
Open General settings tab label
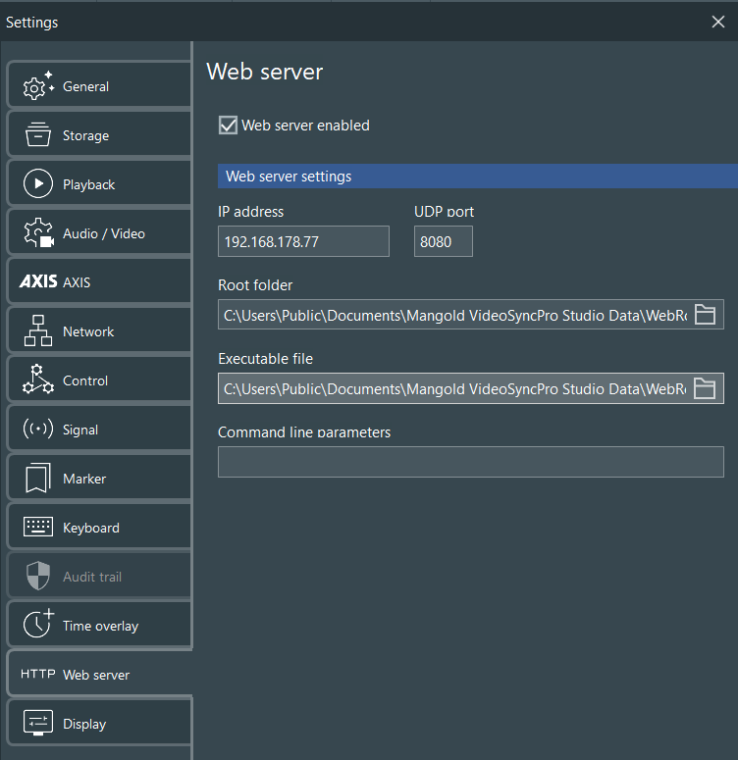pyautogui.click(x=86, y=86)
